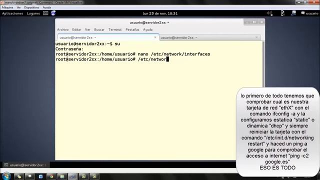Select the first usuario@servidor2xx terminal tab
The width and height of the screenshot is (320, 180).
coord(108,37)
